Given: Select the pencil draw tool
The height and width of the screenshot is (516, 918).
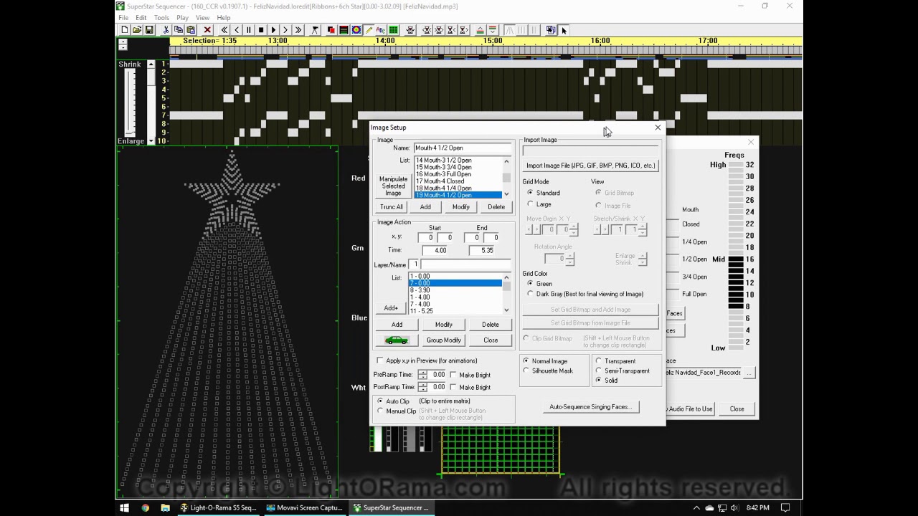Looking at the screenshot, I should [x=368, y=30].
